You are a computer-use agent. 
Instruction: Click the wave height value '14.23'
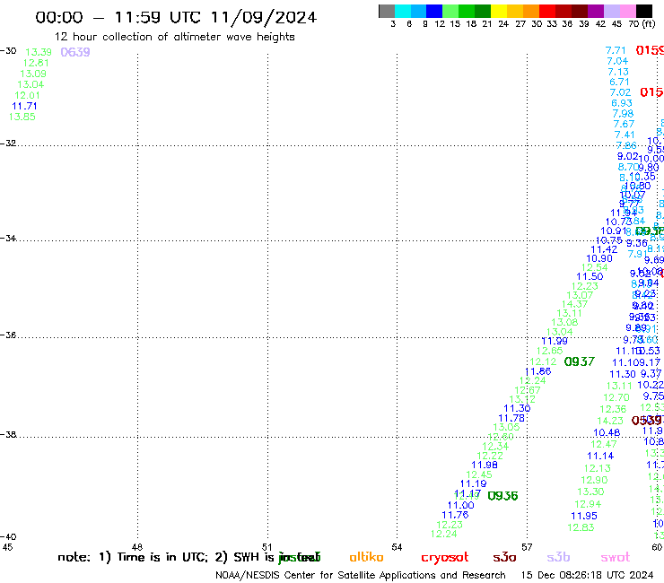610,422
